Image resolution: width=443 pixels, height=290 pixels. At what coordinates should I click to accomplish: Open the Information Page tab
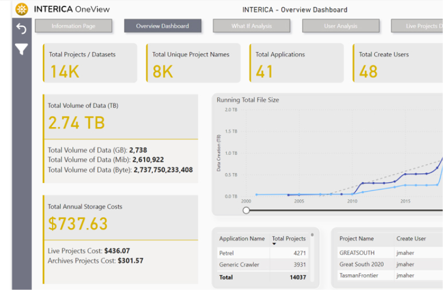tap(73, 26)
